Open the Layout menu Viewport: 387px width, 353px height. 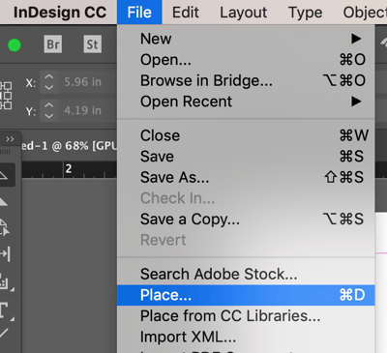point(243,13)
